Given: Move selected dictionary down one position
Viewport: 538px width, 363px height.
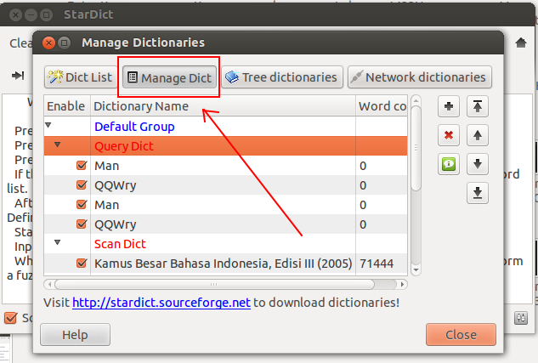Looking at the screenshot, I should pos(478,164).
